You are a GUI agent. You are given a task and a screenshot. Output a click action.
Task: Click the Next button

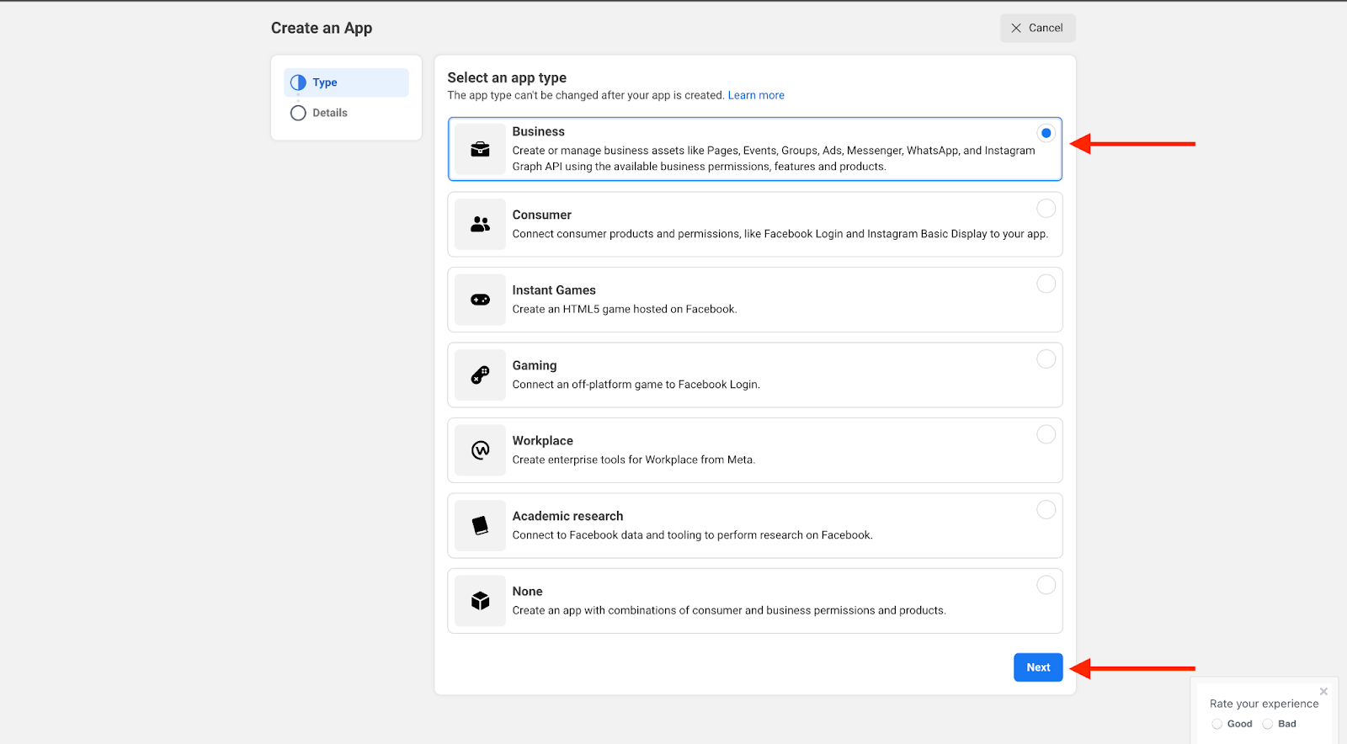pyautogui.click(x=1038, y=667)
